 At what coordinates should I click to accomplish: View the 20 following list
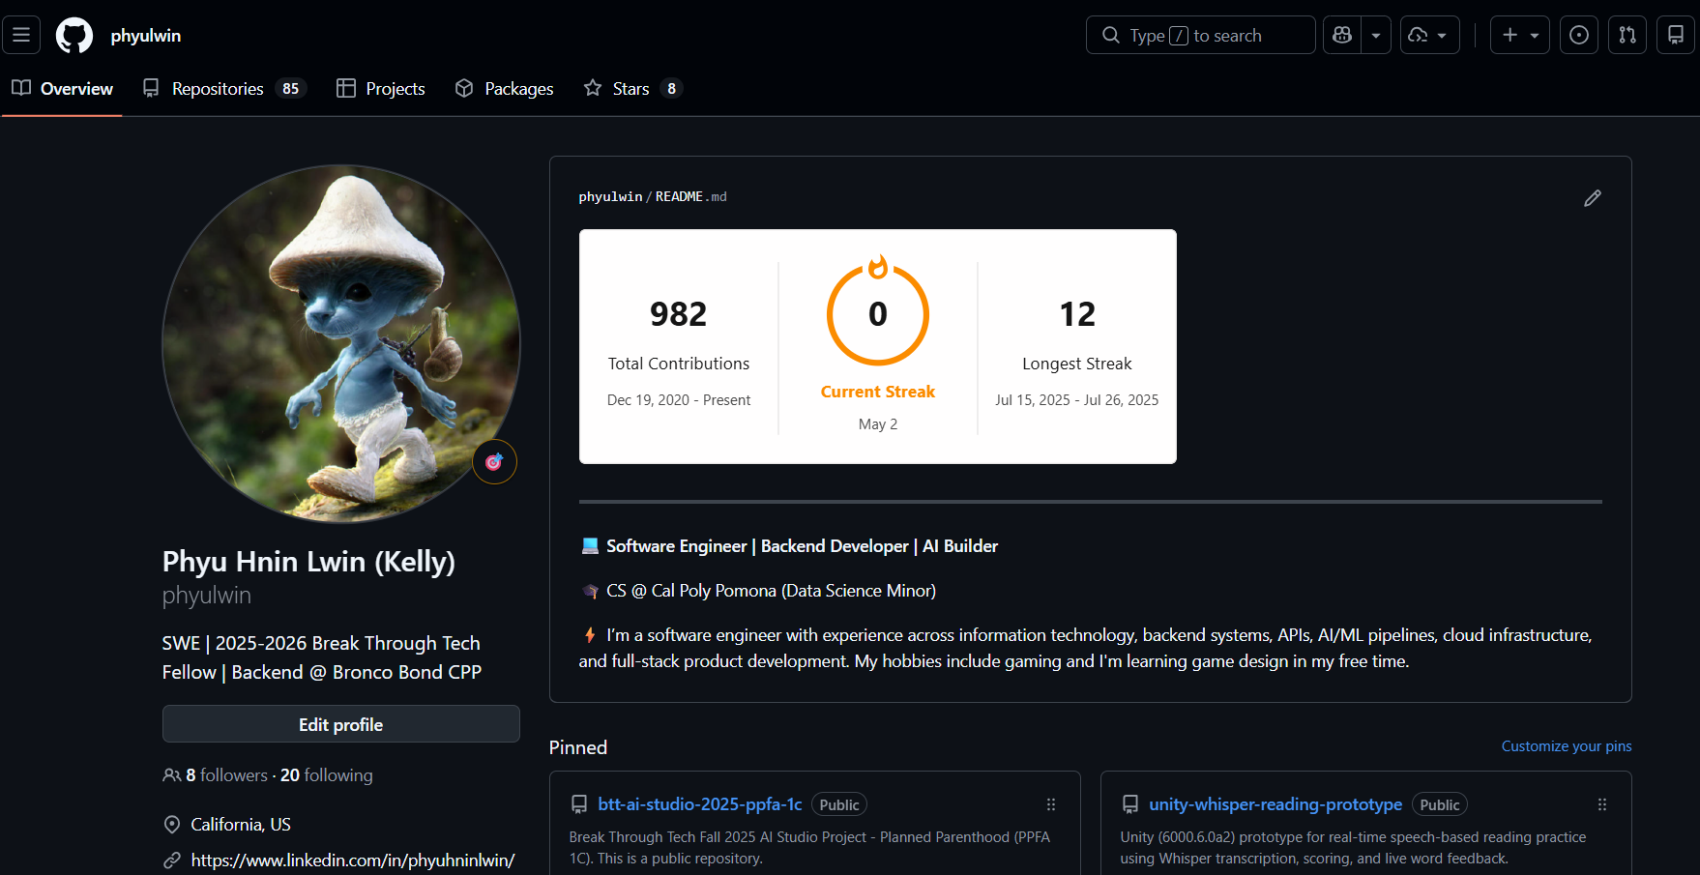[327, 775]
